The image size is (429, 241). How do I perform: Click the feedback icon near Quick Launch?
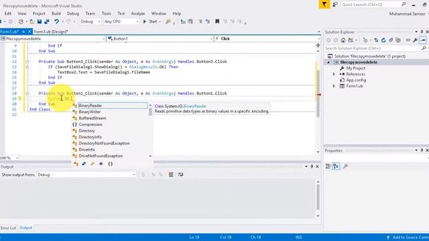coord(335,5)
